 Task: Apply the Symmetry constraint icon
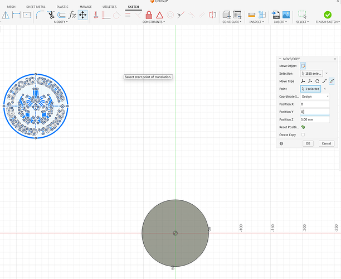tap(212, 15)
